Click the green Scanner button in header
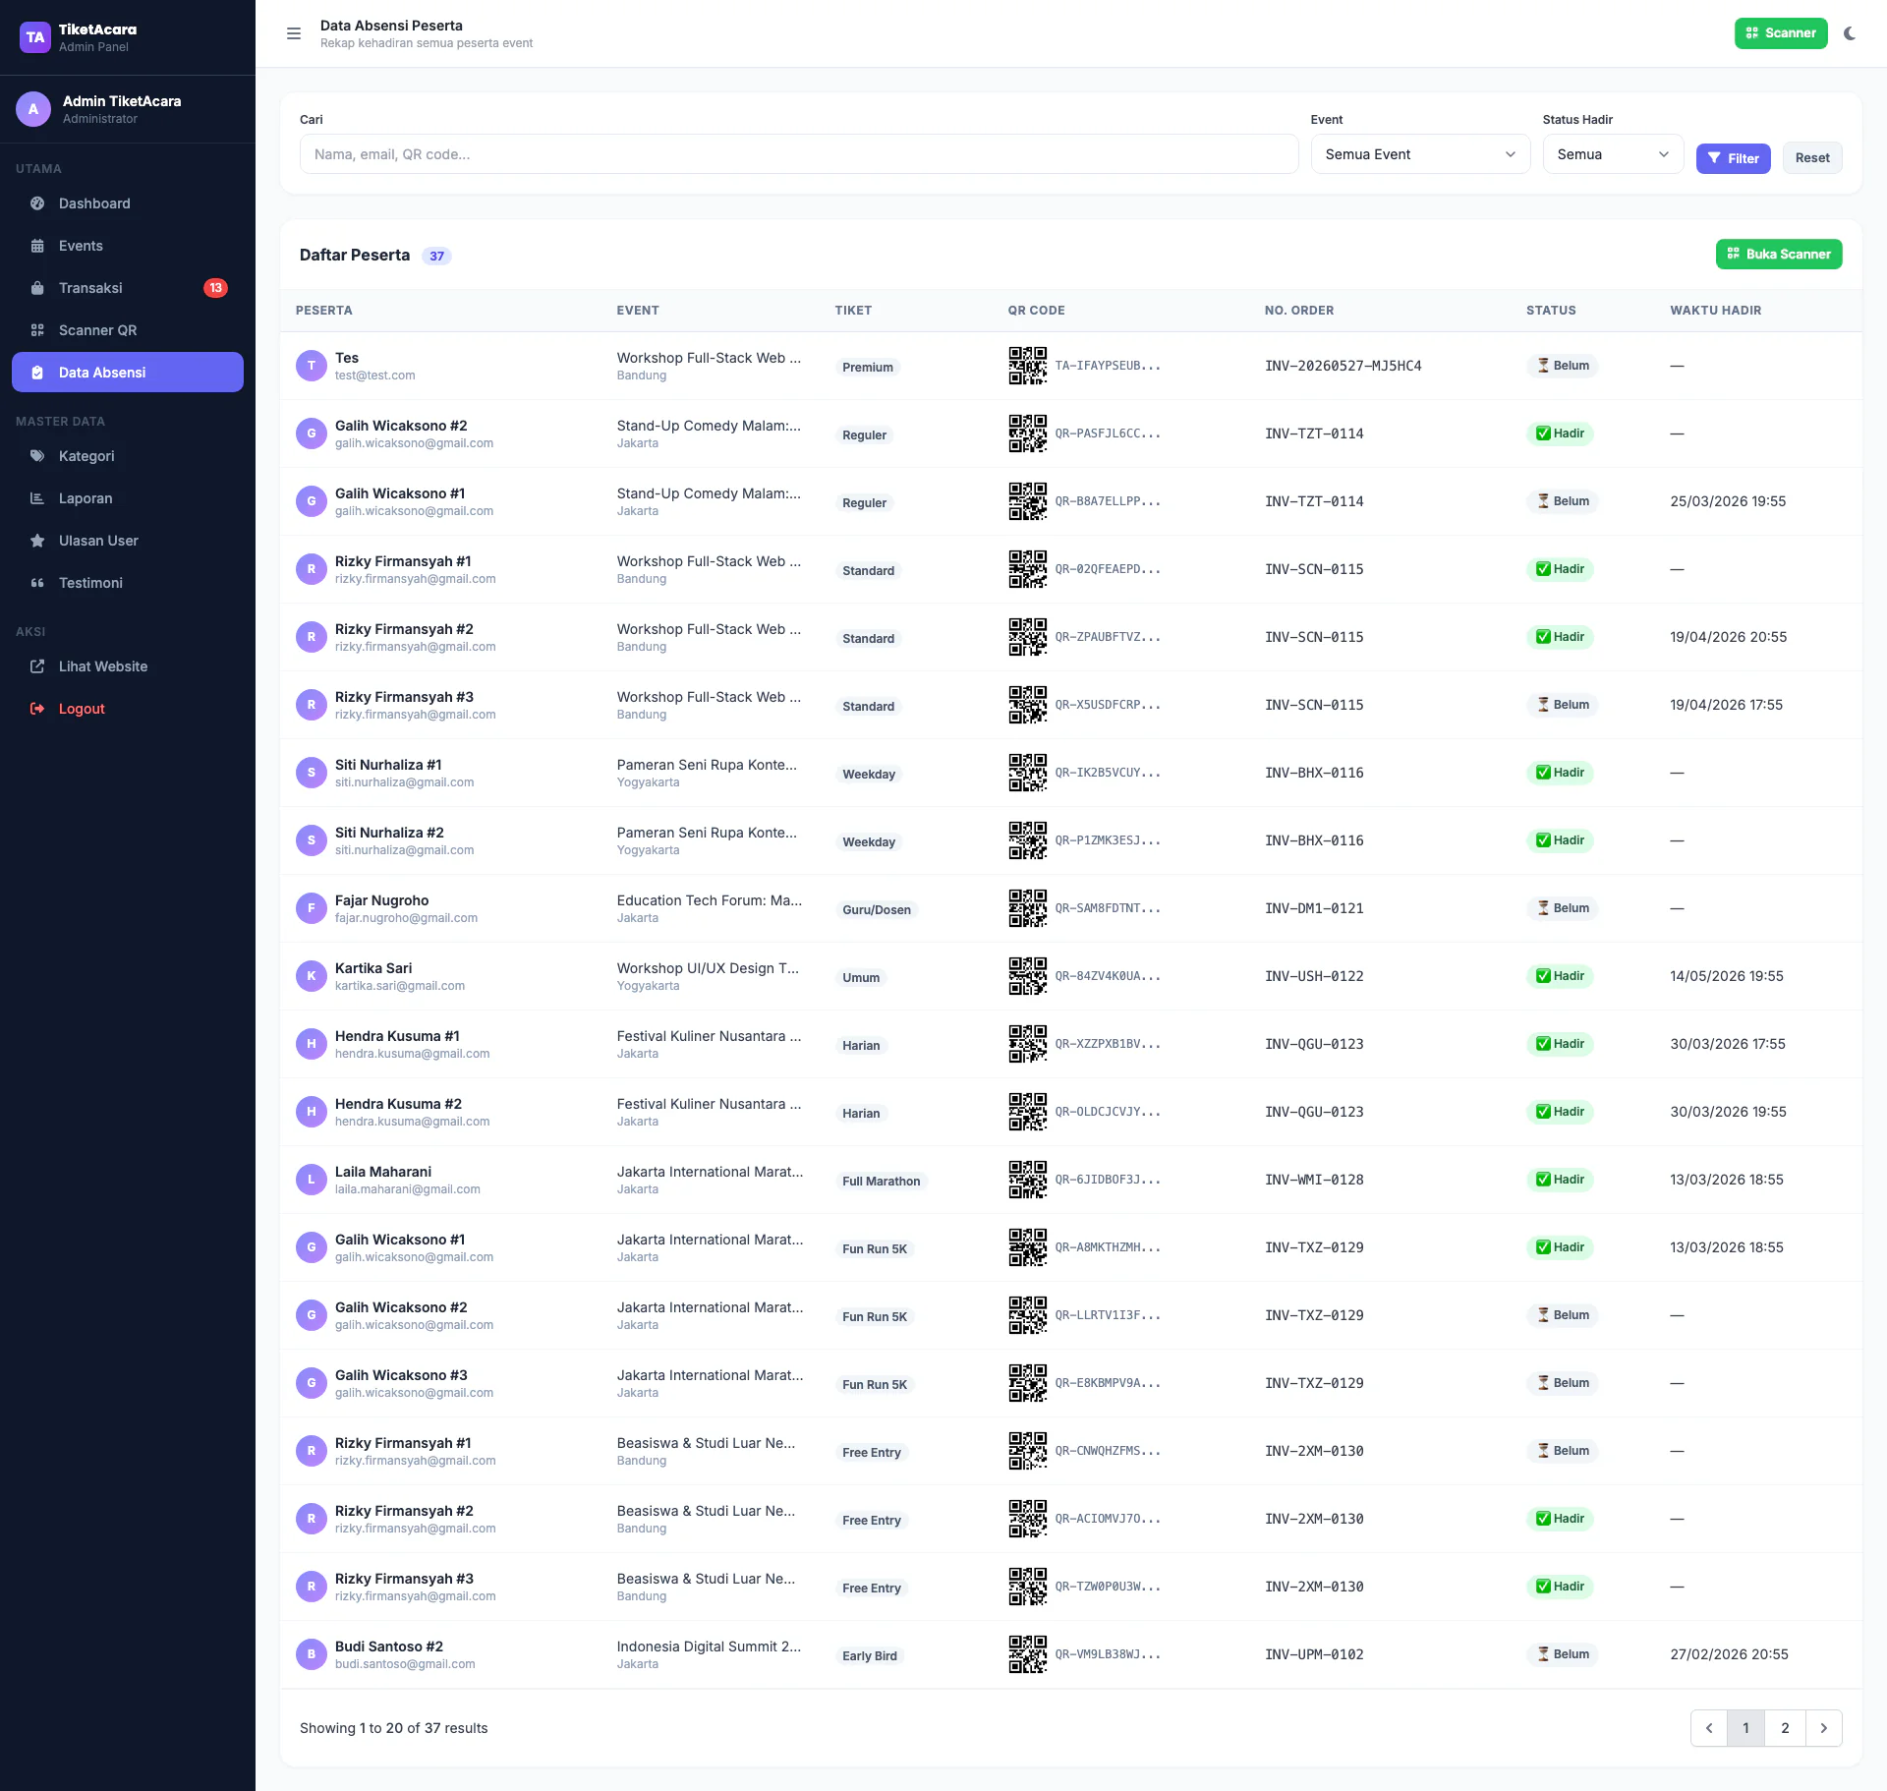 1780,33
